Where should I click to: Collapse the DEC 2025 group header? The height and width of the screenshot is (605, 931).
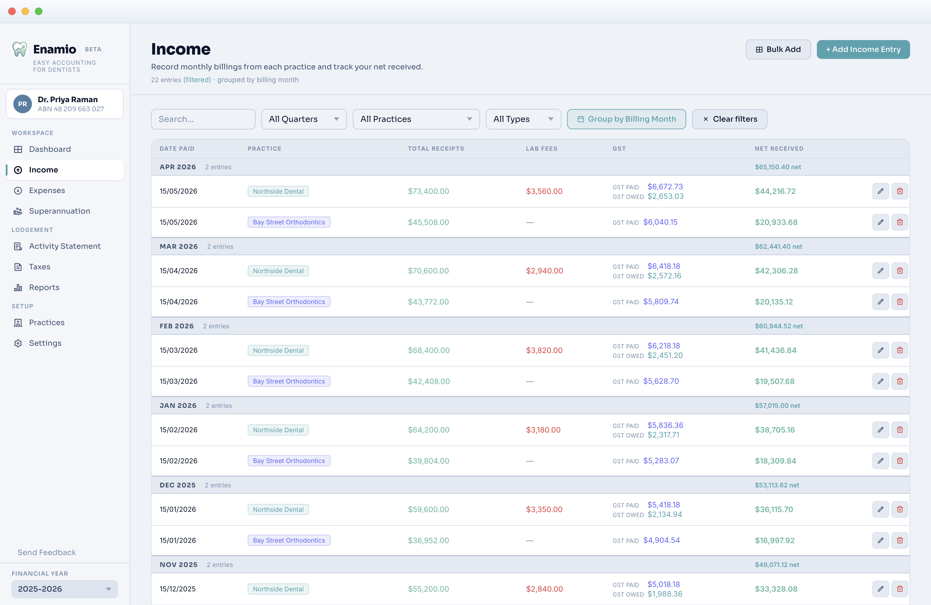530,485
